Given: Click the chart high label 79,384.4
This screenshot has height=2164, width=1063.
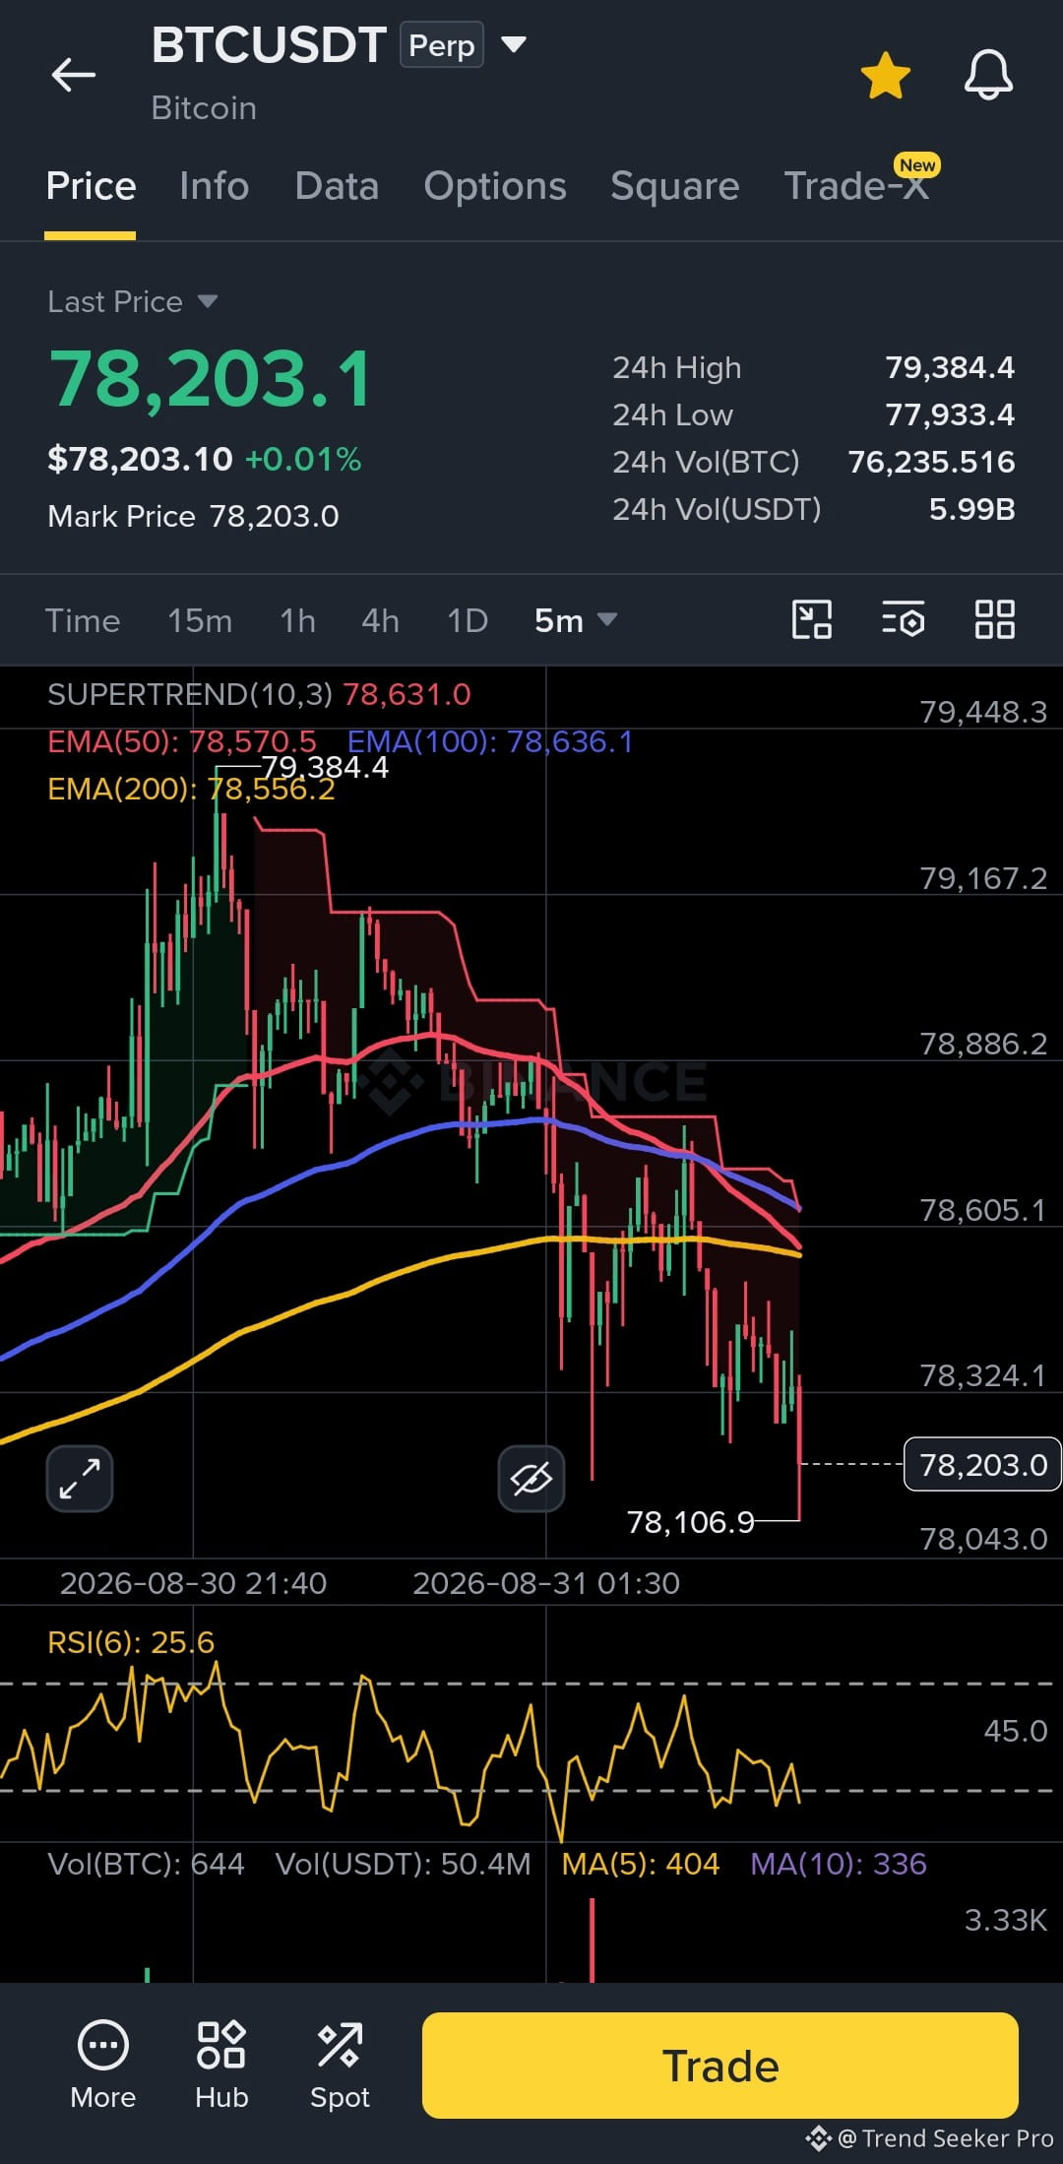Looking at the screenshot, I should [x=325, y=767].
